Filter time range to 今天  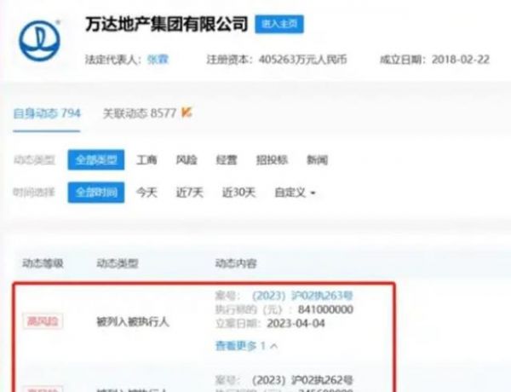(x=146, y=193)
